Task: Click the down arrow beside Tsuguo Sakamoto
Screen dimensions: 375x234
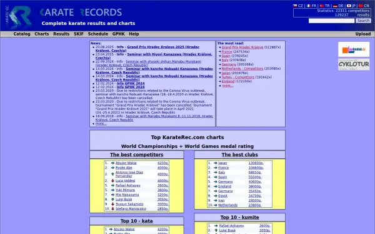Action: point(112,204)
